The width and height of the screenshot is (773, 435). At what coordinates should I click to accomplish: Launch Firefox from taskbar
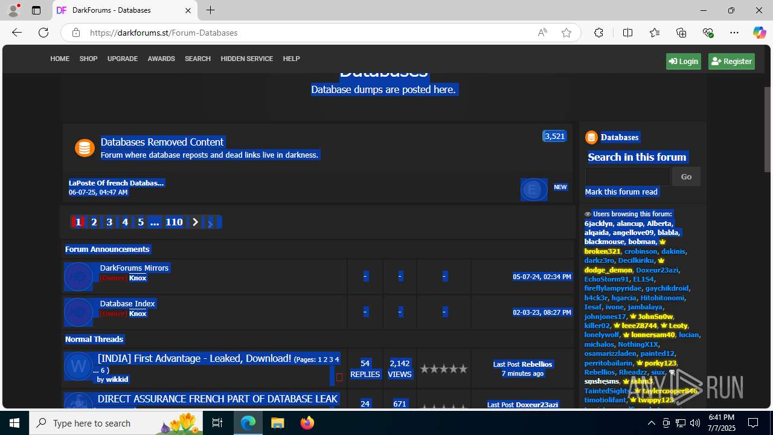(307, 423)
